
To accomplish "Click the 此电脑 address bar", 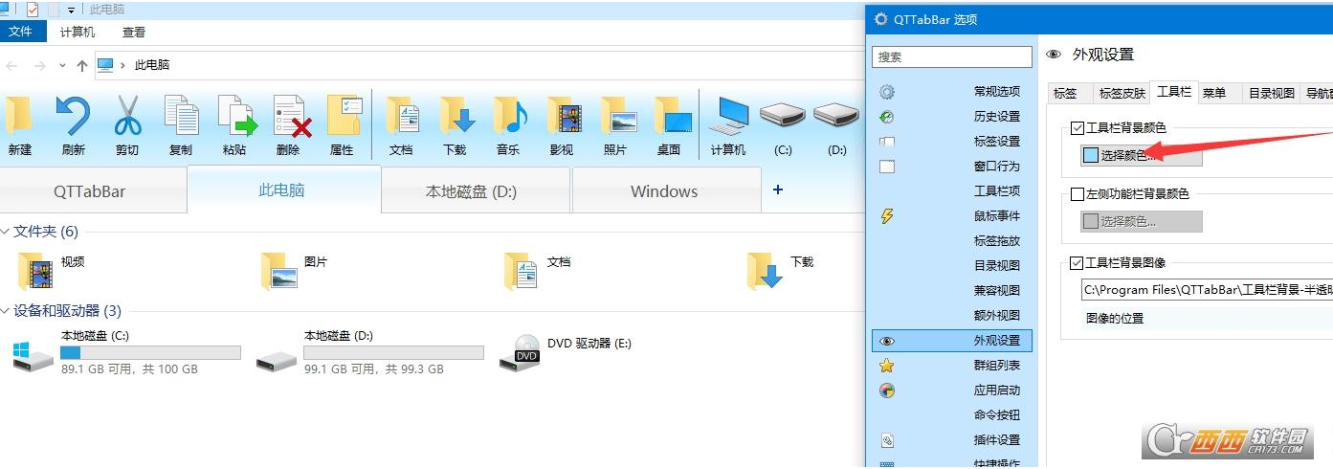I will click(478, 65).
